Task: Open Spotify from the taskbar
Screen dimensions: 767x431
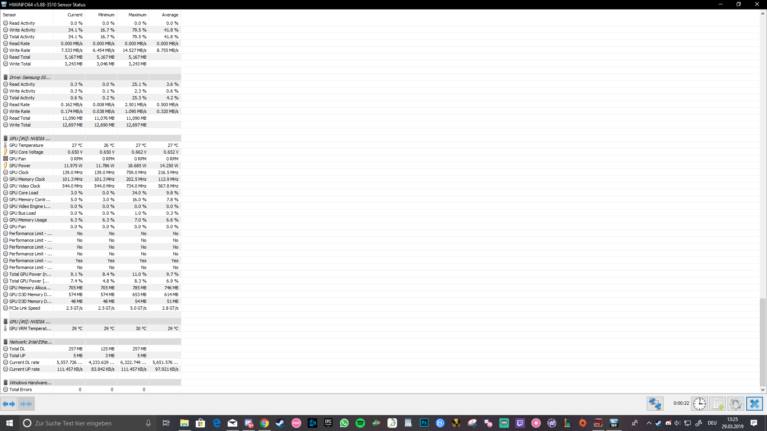Action: point(360,423)
